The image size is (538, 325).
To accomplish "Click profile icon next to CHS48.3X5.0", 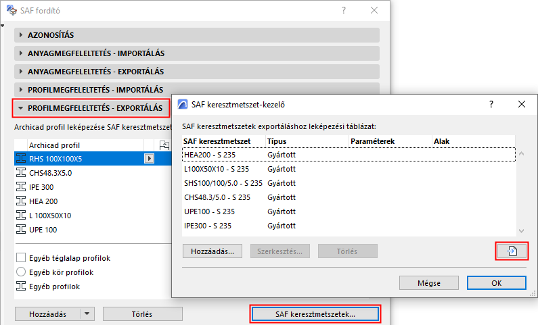I will [x=21, y=172].
